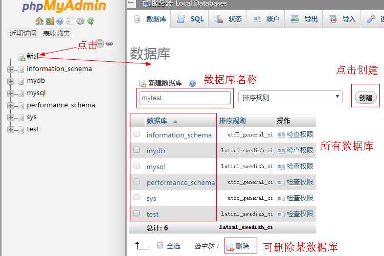Click 检查权限 link in the sys row
Viewport: 384px width, 256px height.
300,198
